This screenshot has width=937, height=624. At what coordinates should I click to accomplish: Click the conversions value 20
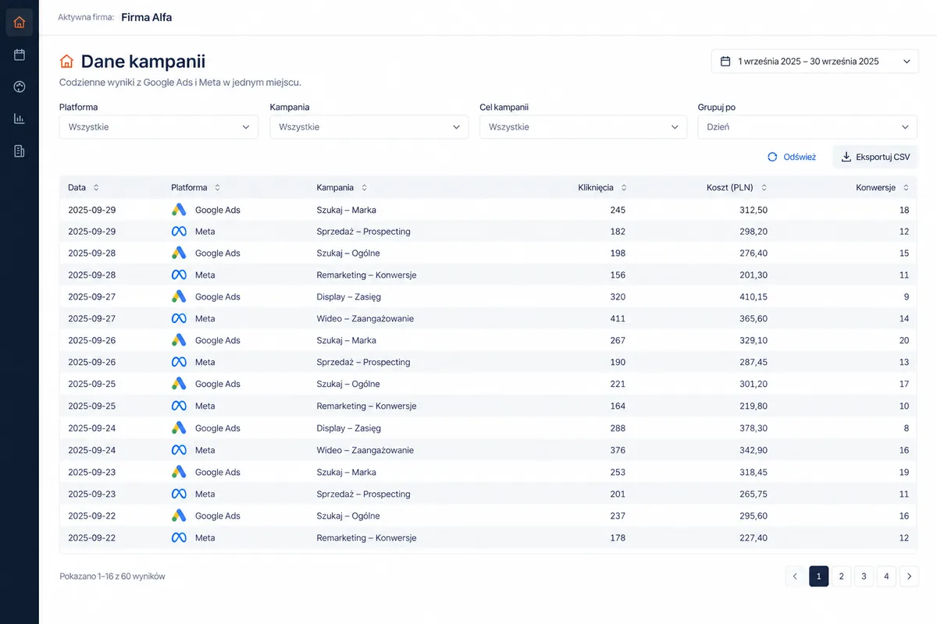pyautogui.click(x=904, y=340)
